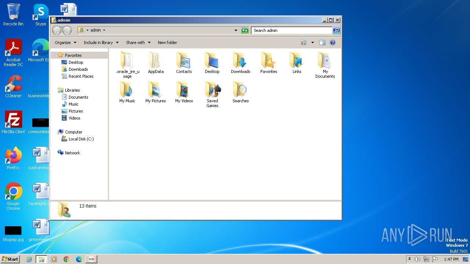Expand the address bar history dropdown
Image resolution: width=470 pixels, height=264 pixels.
point(236,30)
